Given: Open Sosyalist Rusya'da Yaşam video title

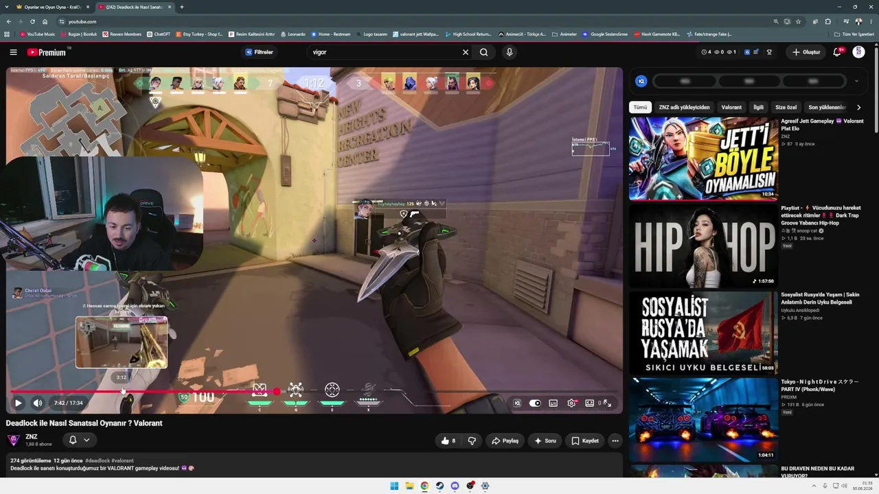Looking at the screenshot, I should 820,298.
